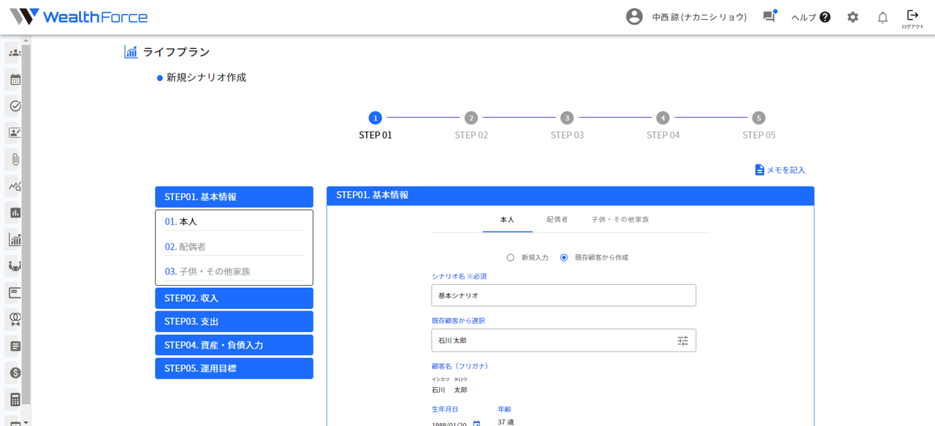Image resolution: width=935 pixels, height=426 pixels.
Task: Click the 37 歳 age value
Action: tap(505, 422)
